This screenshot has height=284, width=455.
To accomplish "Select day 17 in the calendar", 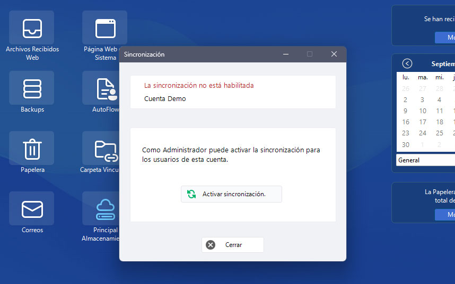I will point(423,122).
